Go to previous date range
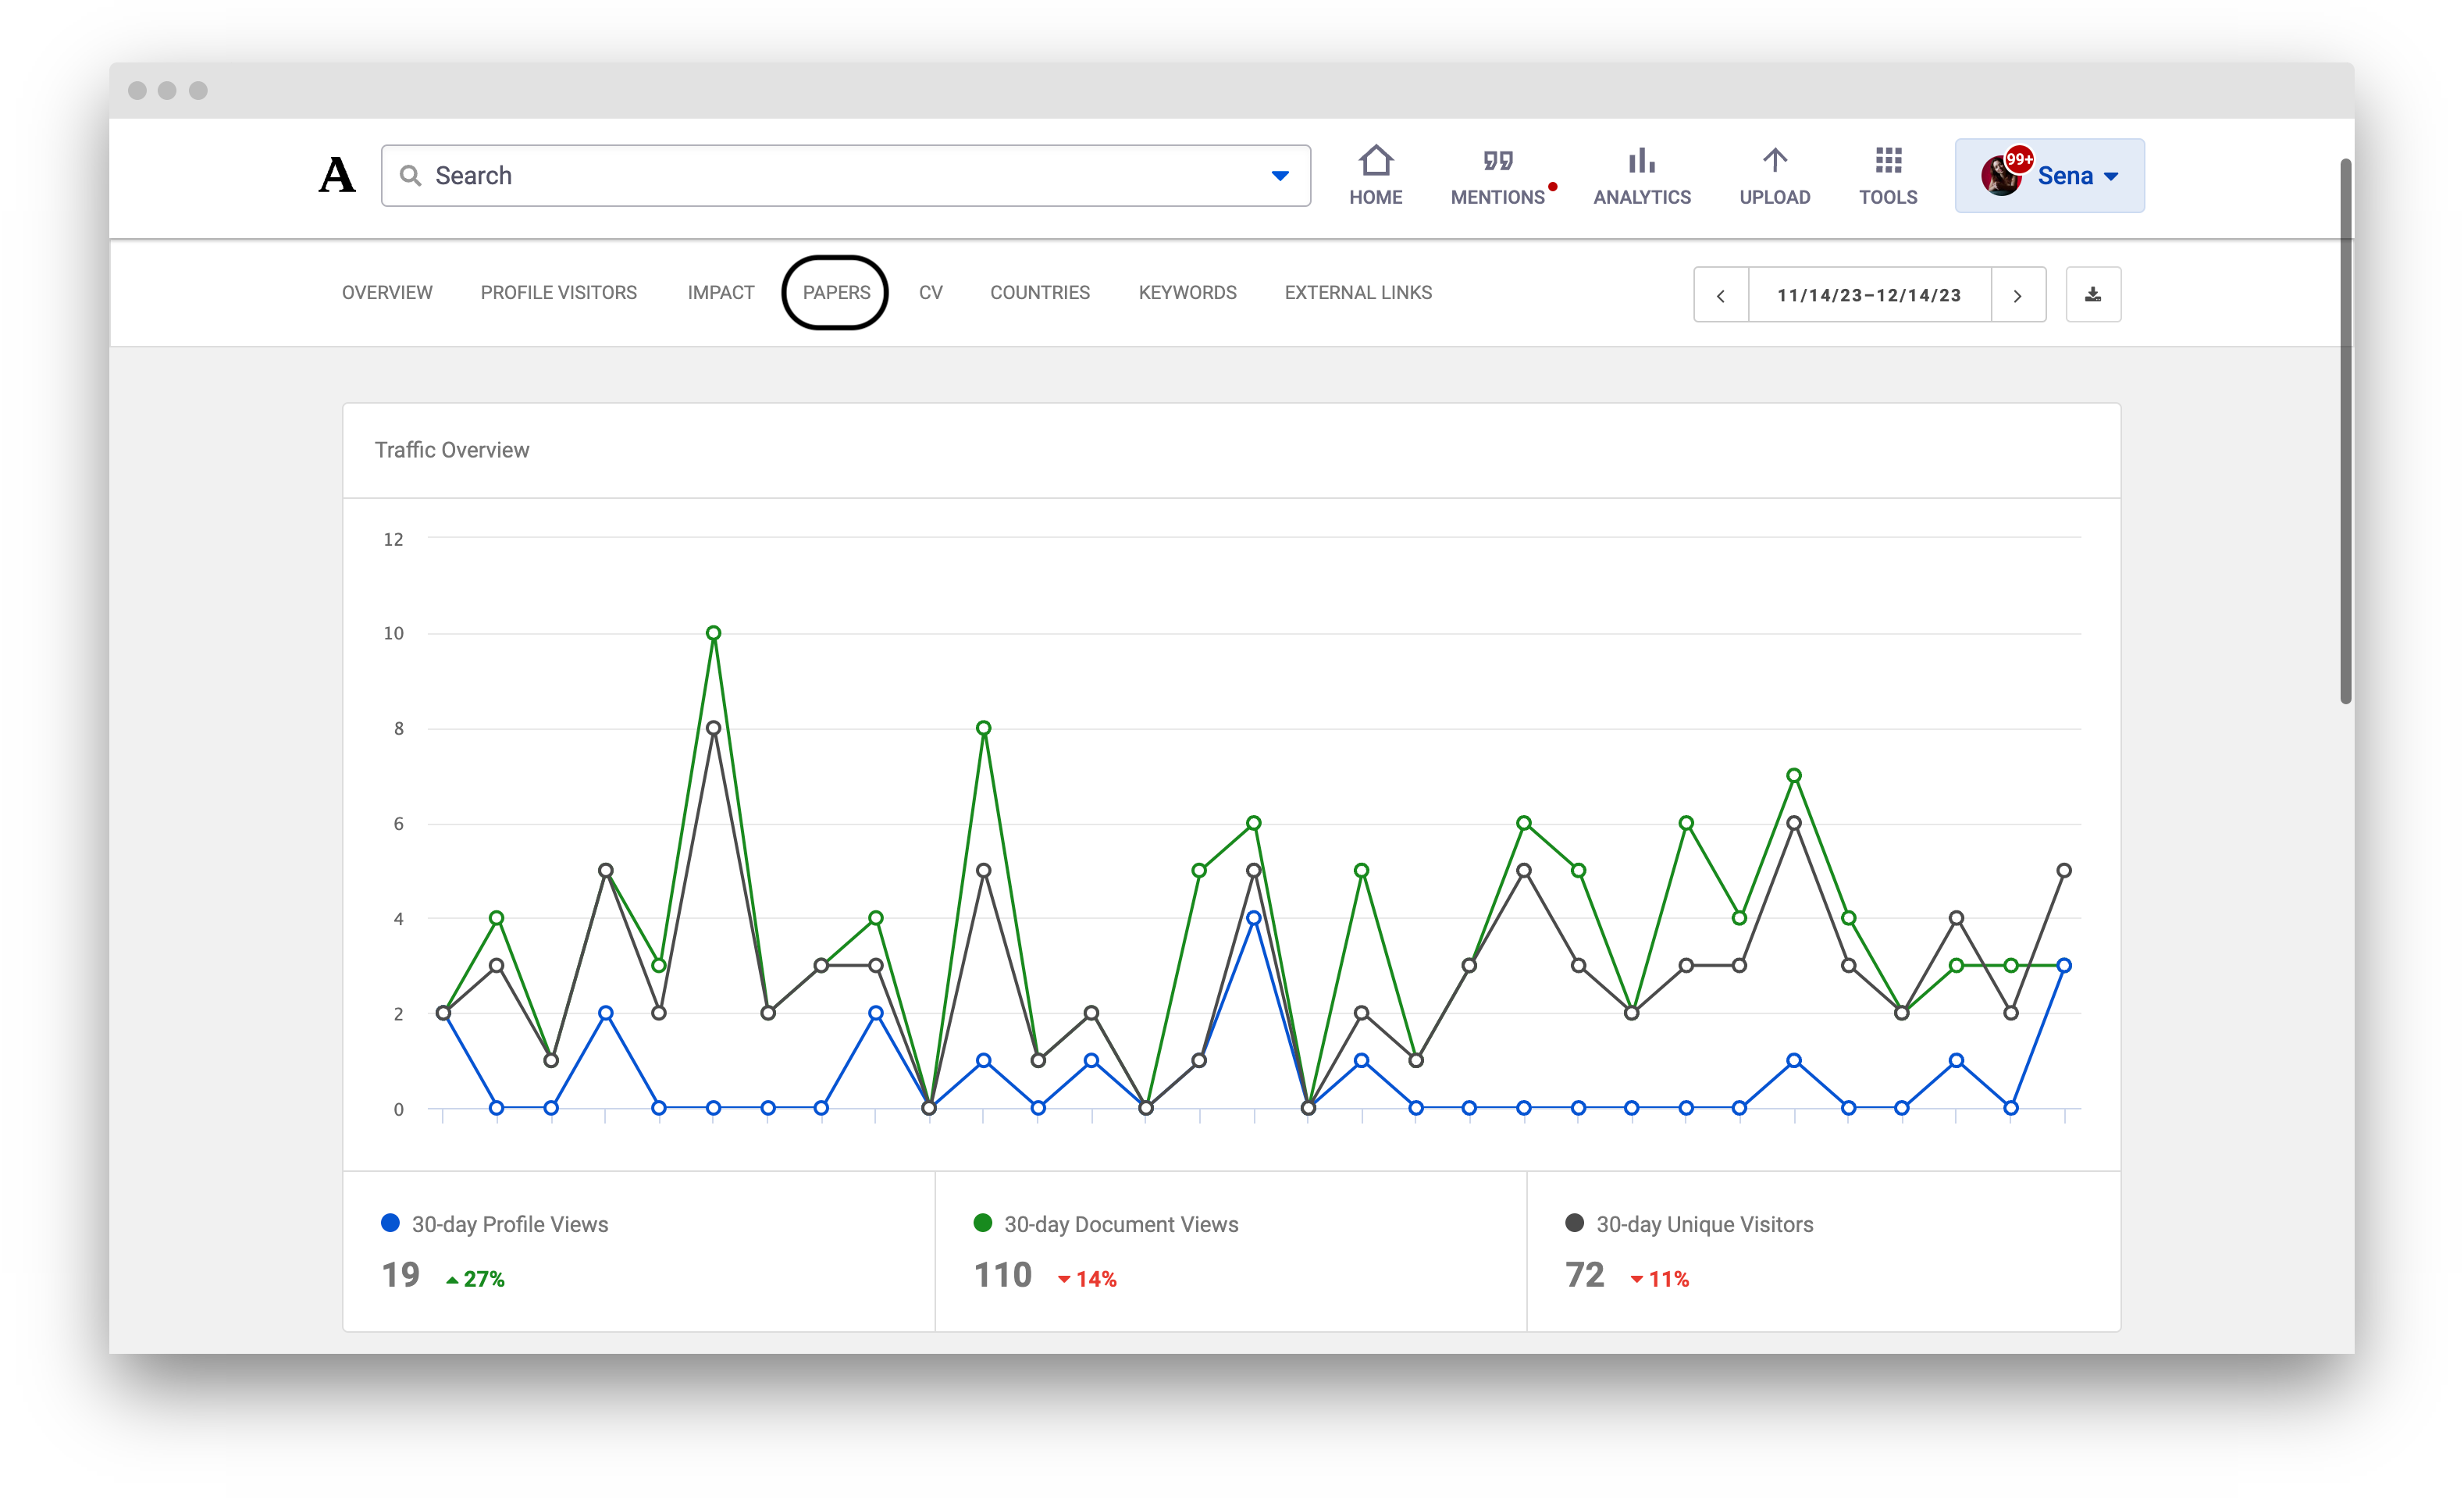 click(x=1721, y=295)
